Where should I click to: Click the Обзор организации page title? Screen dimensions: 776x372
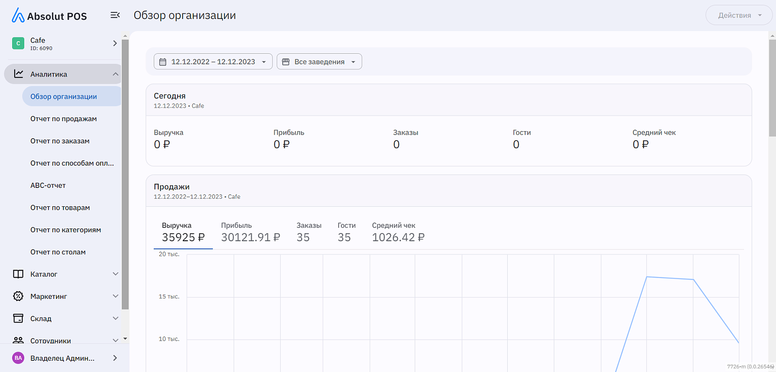(185, 15)
